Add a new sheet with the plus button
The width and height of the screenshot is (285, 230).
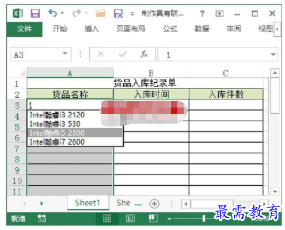click(154, 204)
